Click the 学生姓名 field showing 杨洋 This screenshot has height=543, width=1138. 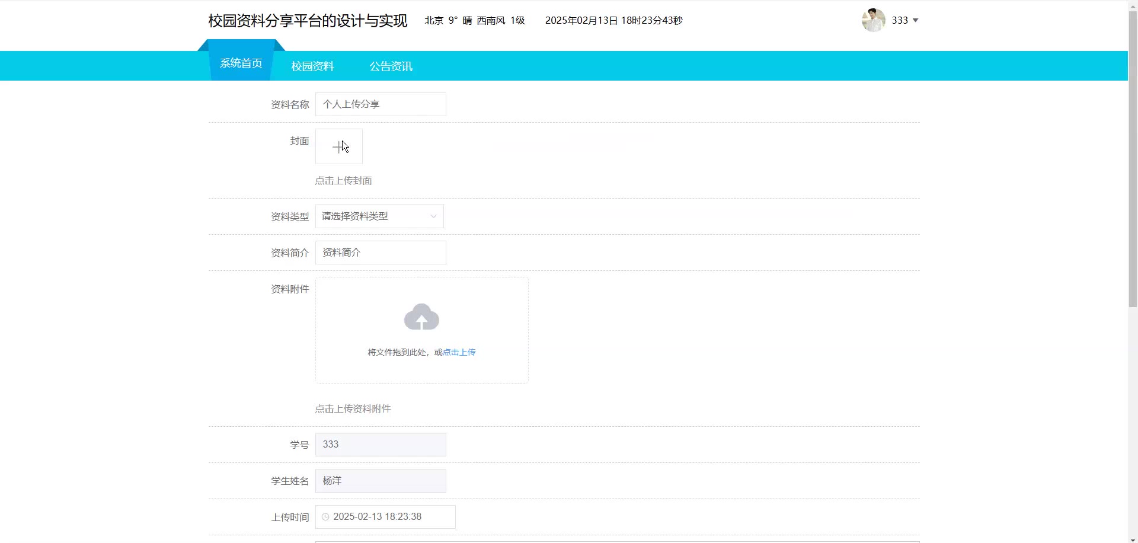pos(381,481)
